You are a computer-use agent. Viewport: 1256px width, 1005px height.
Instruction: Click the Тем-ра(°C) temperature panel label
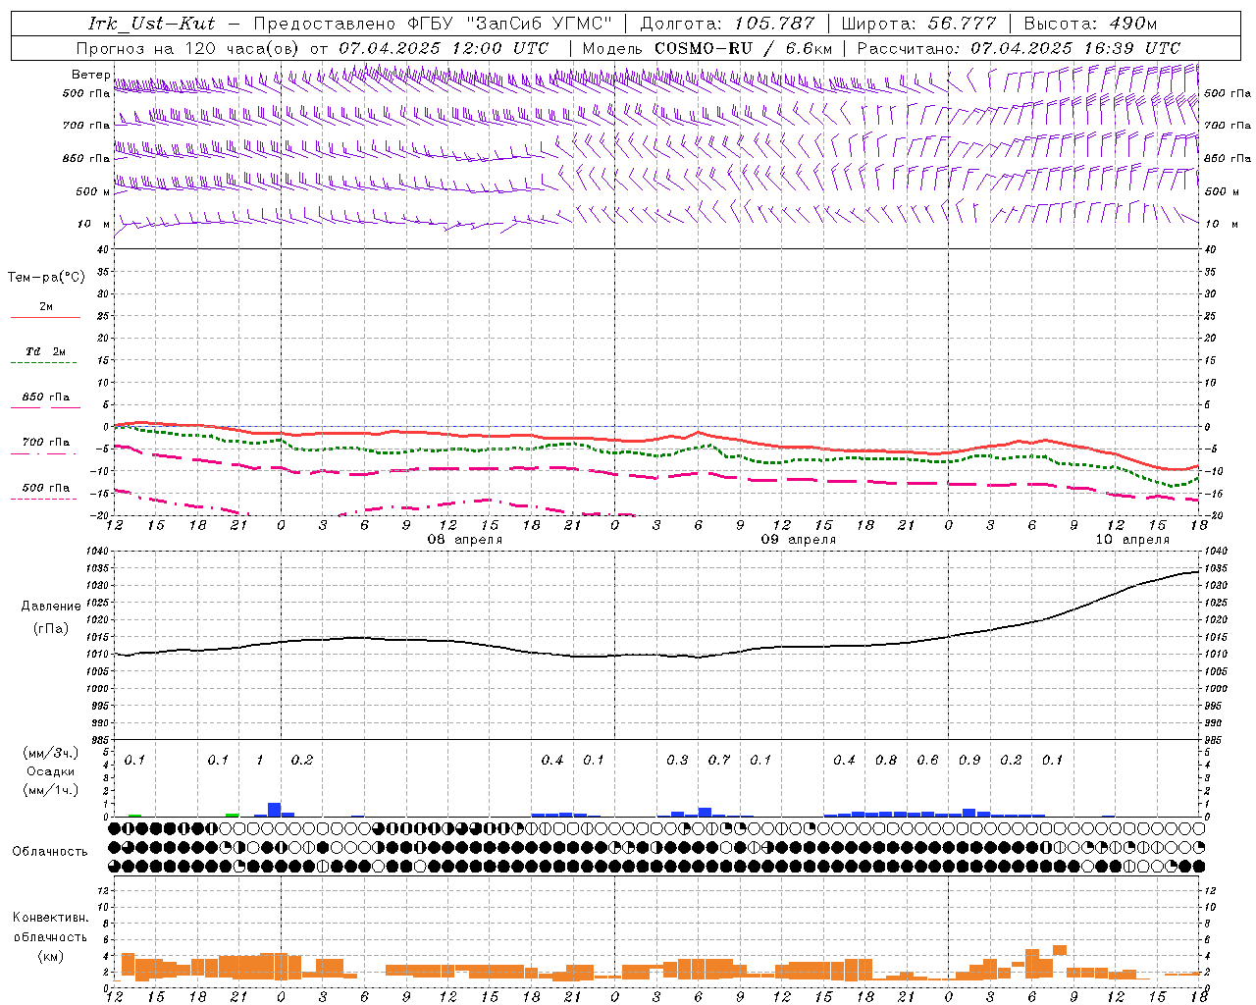[x=46, y=278]
